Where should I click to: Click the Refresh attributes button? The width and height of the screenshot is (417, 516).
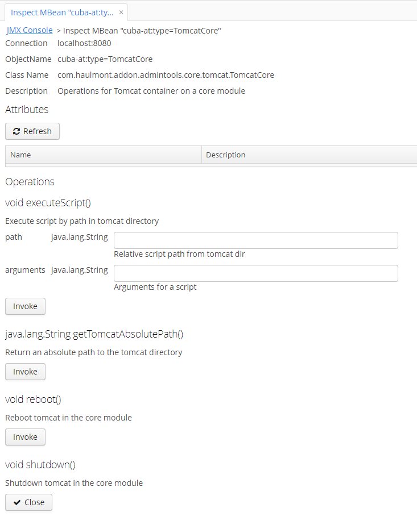(x=32, y=131)
